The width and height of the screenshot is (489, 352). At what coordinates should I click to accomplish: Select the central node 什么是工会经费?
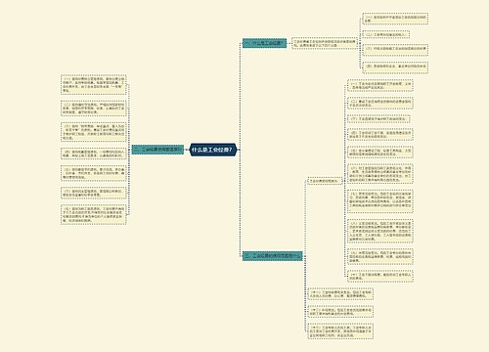point(213,150)
